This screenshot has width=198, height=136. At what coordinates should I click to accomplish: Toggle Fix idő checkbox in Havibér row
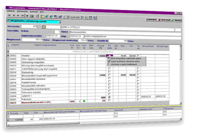coord(138,56)
